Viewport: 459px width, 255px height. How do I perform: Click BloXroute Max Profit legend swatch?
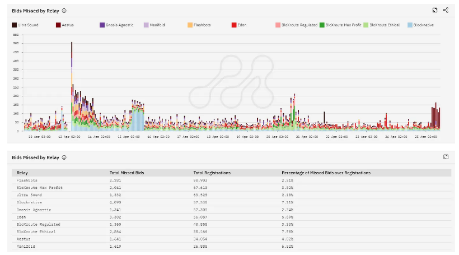pyautogui.click(x=322, y=25)
